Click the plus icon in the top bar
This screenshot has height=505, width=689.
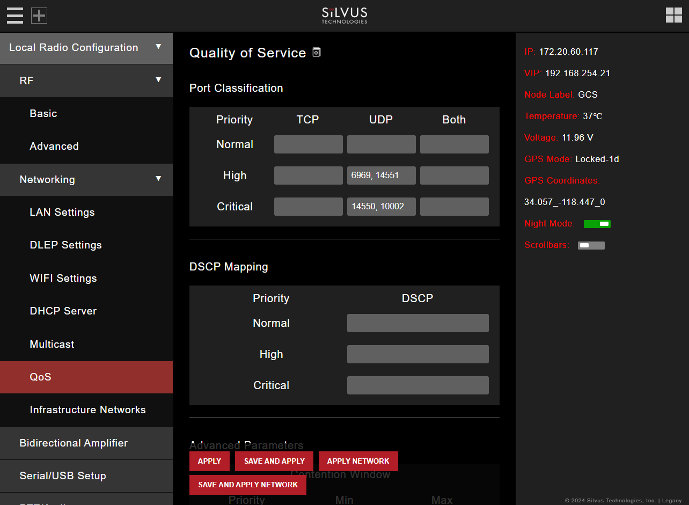(39, 16)
